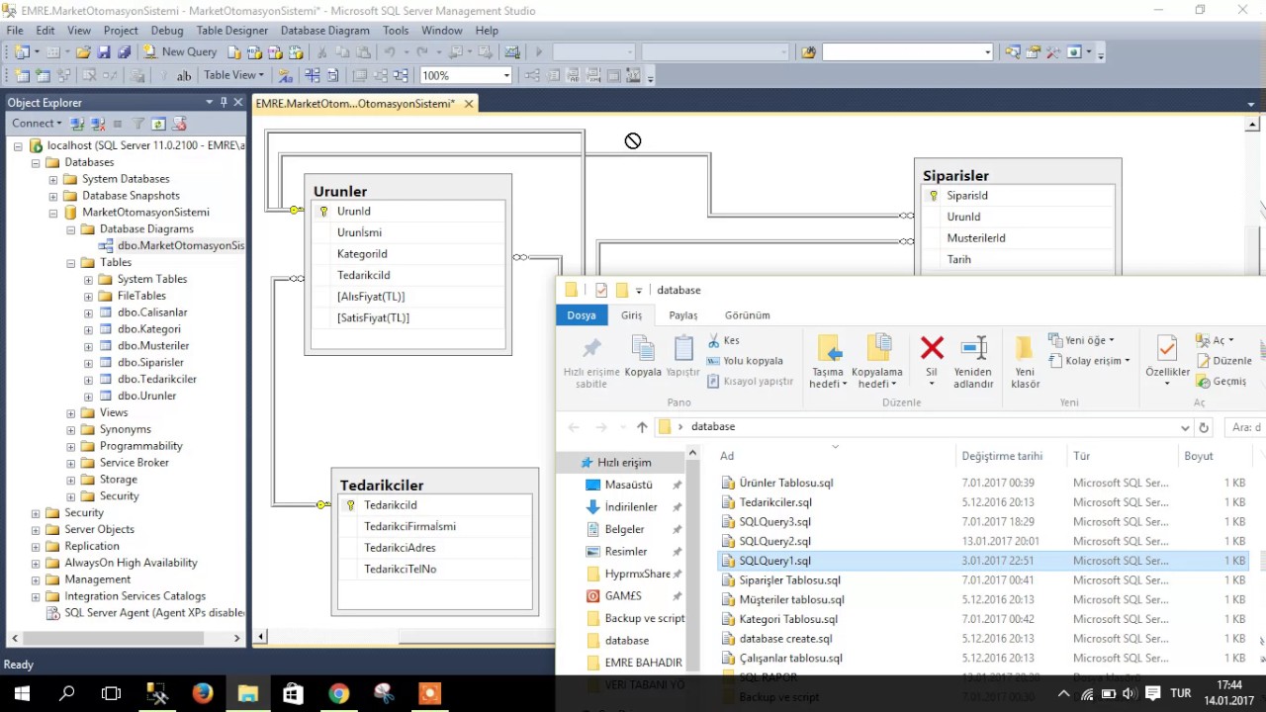1266x712 pixels.
Task: Open the Dosya tab in File Explorer
Action: [x=582, y=315]
